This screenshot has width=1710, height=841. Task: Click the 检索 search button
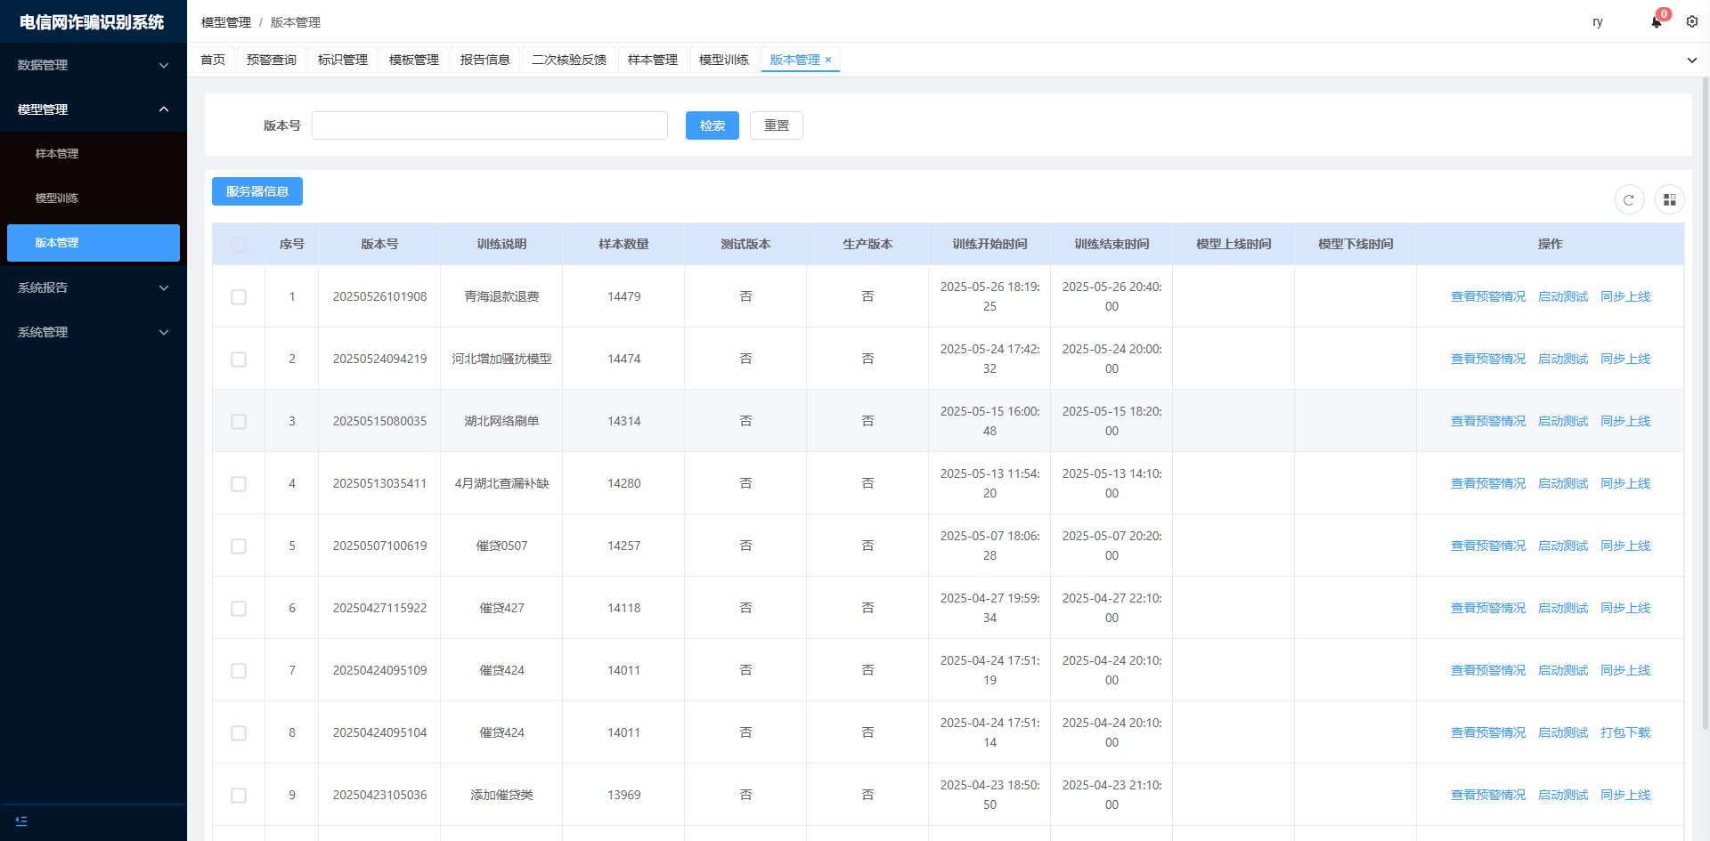point(712,125)
